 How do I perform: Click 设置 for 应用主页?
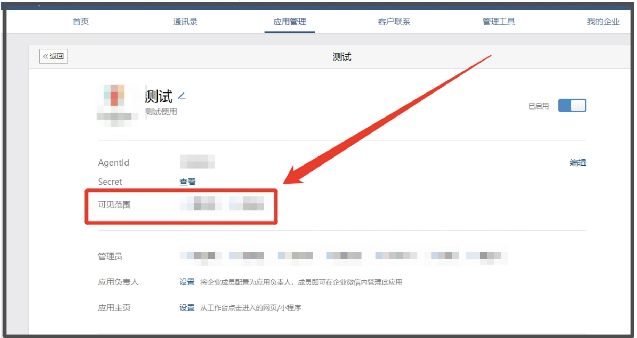[x=187, y=308]
